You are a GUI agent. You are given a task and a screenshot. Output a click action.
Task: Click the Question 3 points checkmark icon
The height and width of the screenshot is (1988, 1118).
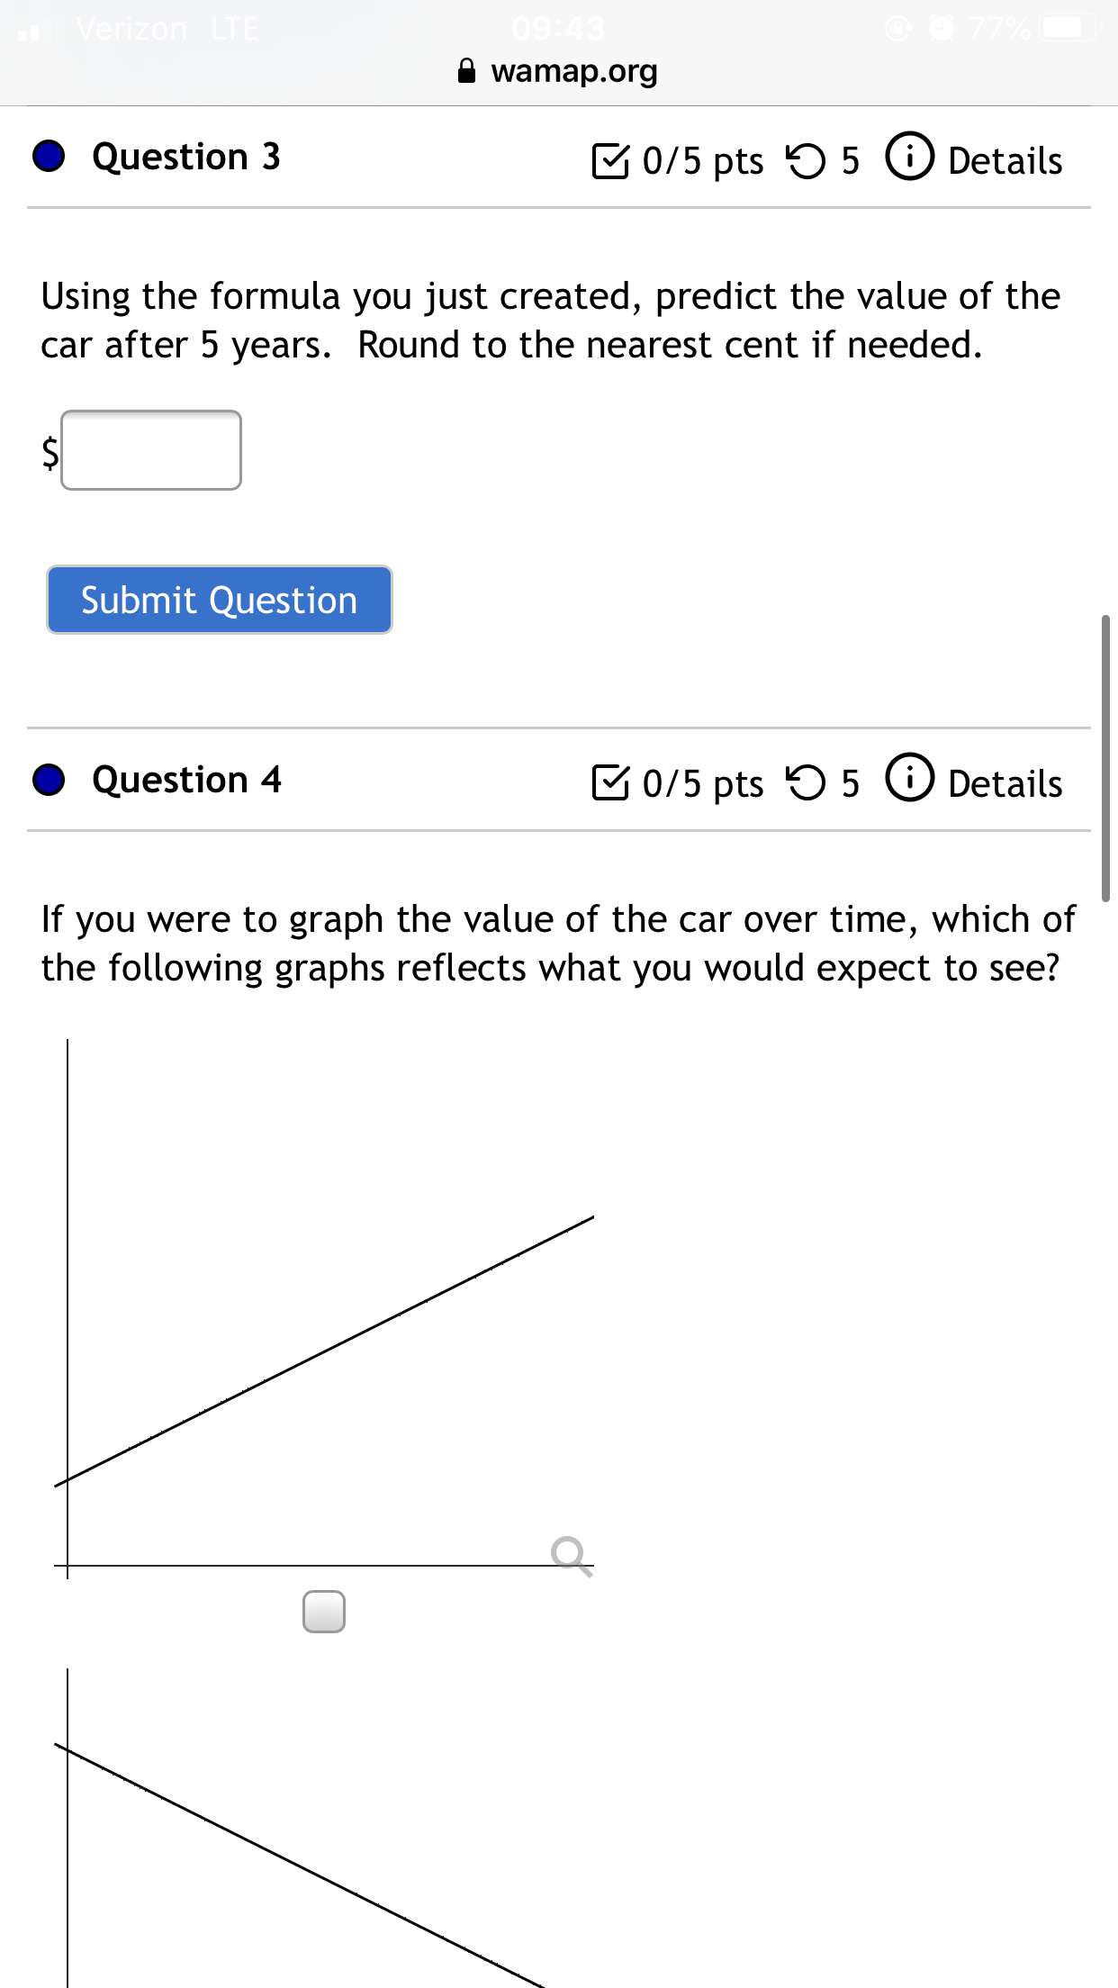click(610, 160)
